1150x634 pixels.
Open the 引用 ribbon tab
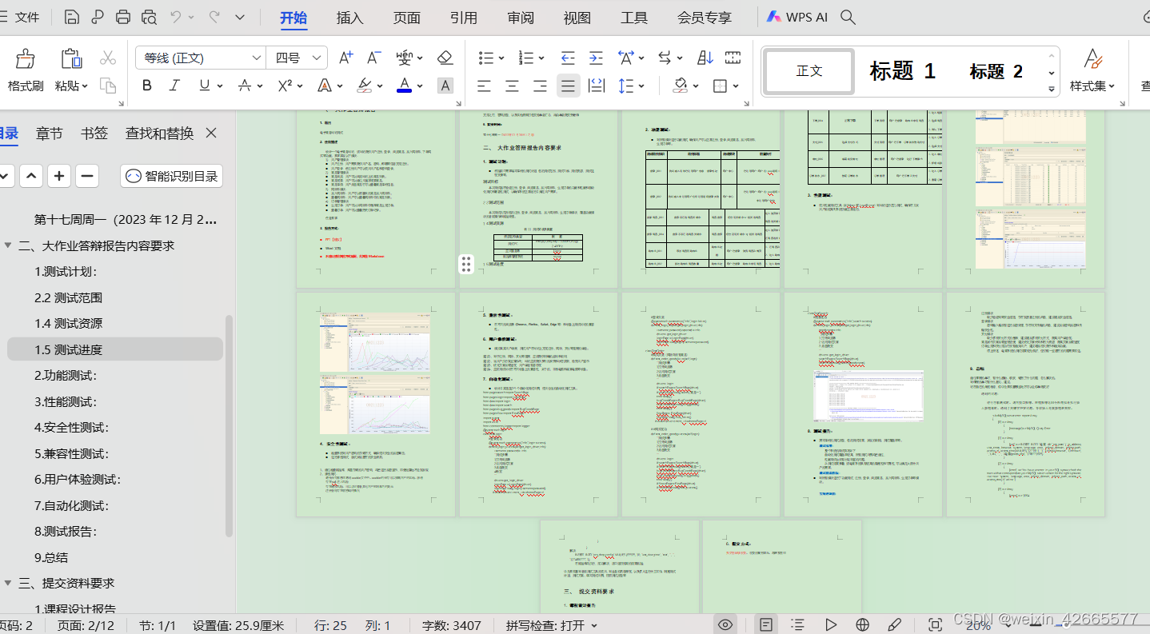(x=464, y=18)
